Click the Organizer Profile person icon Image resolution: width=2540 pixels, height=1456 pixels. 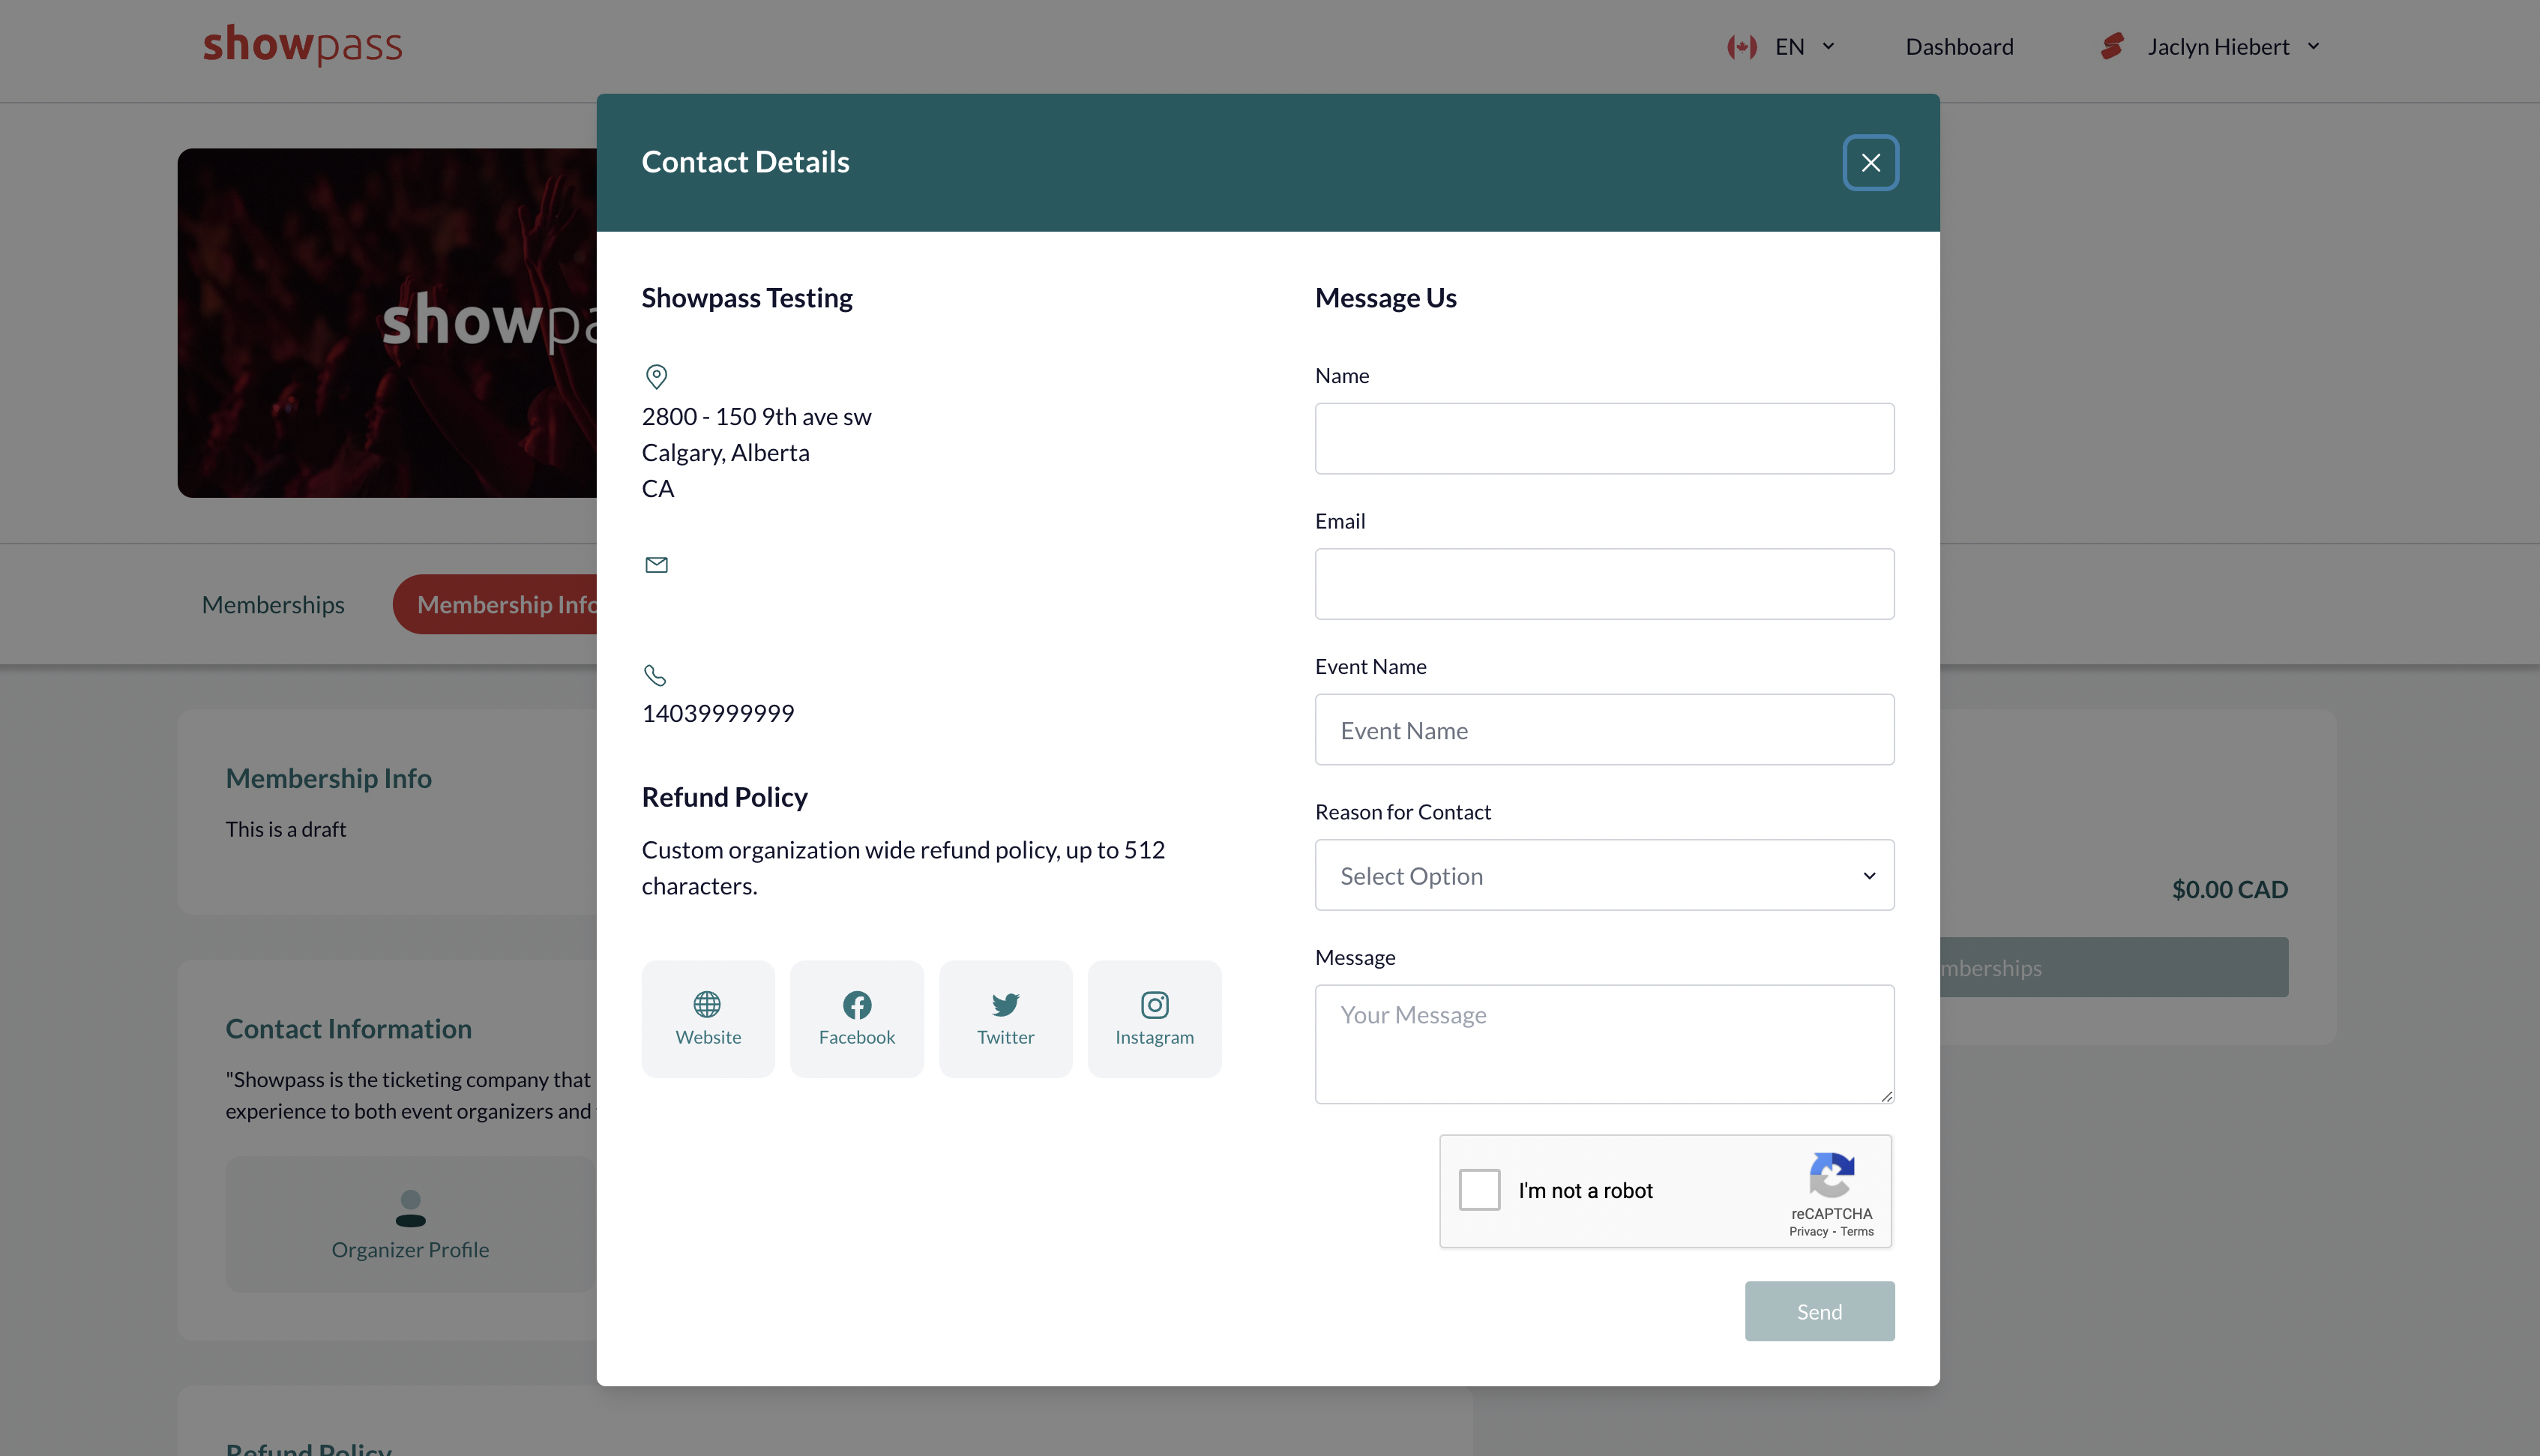pyautogui.click(x=410, y=1207)
